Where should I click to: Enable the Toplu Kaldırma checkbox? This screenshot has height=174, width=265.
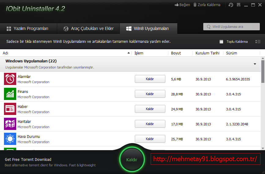(x=221, y=42)
